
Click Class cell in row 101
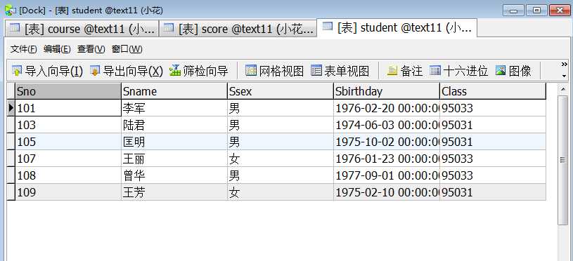493,108
